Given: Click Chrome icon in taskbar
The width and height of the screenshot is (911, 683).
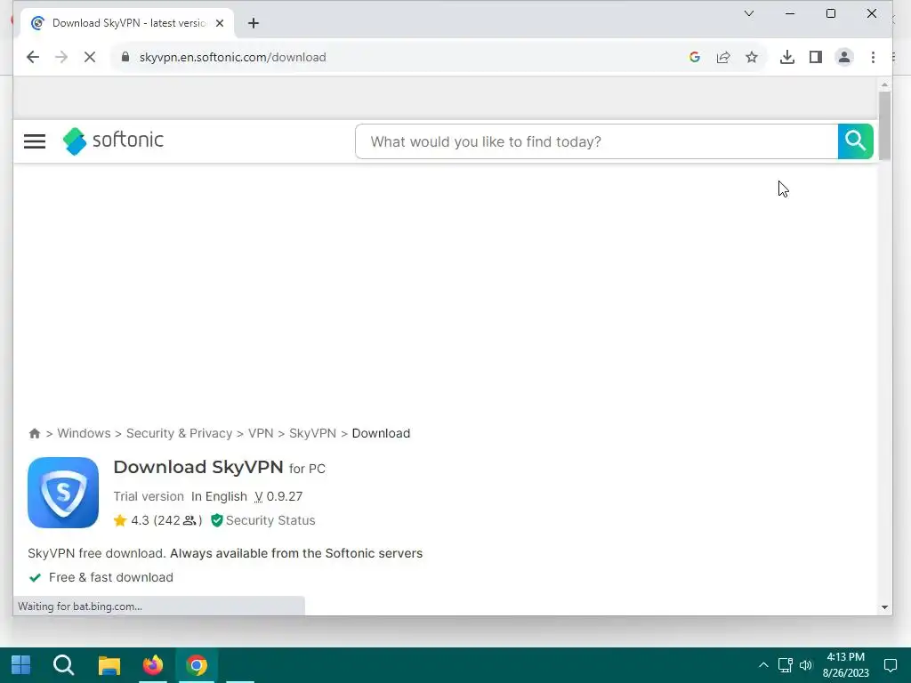Looking at the screenshot, I should point(197,665).
